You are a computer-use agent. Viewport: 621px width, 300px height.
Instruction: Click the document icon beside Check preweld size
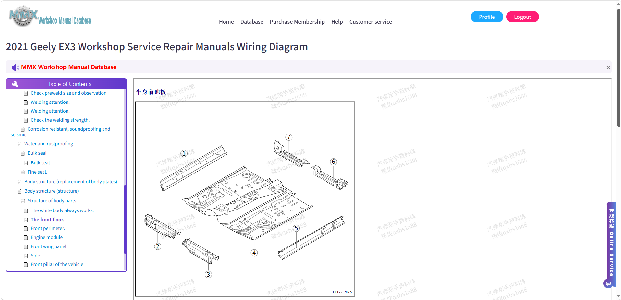[26, 93]
